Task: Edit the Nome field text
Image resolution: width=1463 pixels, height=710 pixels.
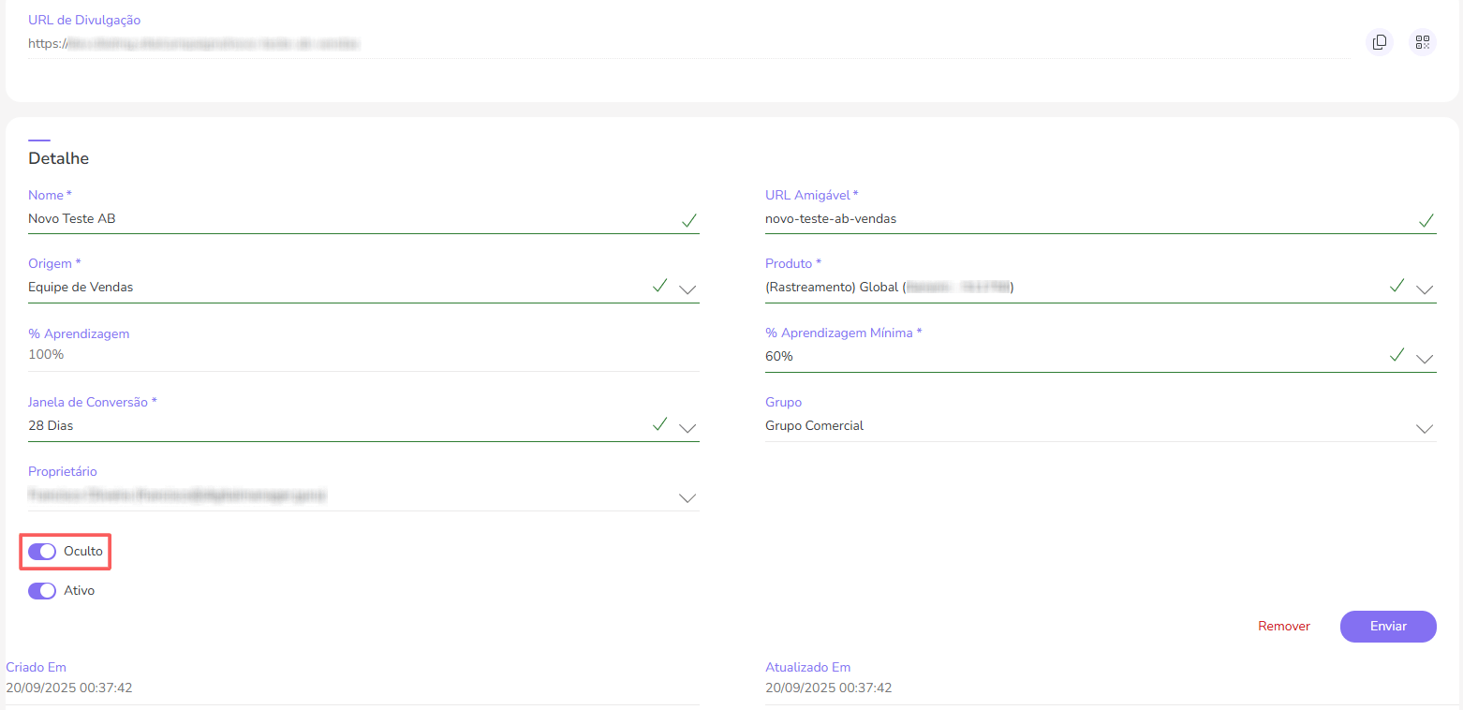Action: pyautogui.click(x=347, y=219)
